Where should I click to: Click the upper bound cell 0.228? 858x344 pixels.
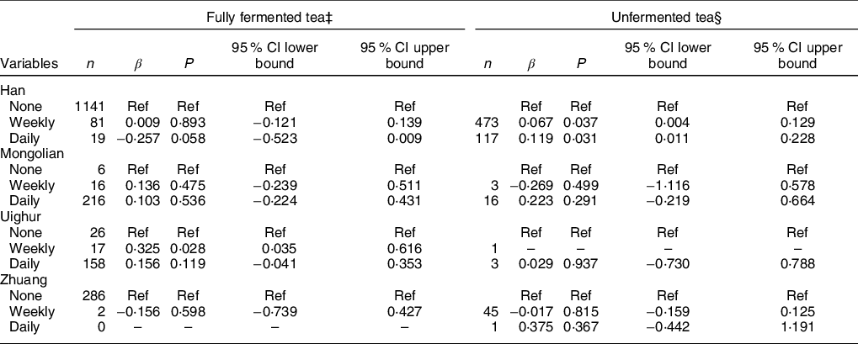(x=795, y=139)
